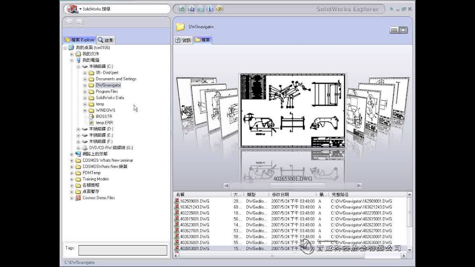Click the stay-on-top pin icon in title bar
The height and width of the screenshot is (267, 475).
[x=392, y=9]
